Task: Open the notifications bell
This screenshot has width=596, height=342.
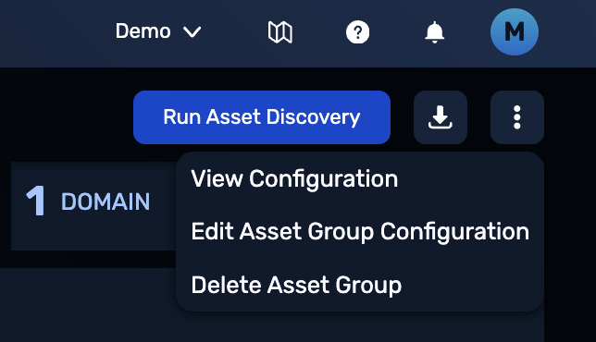Action: pyautogui.click(x=434, y=32)
